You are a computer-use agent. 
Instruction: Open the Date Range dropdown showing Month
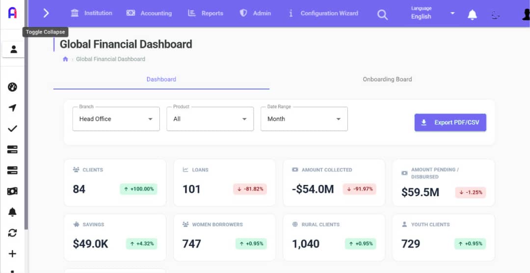(304, 119)
